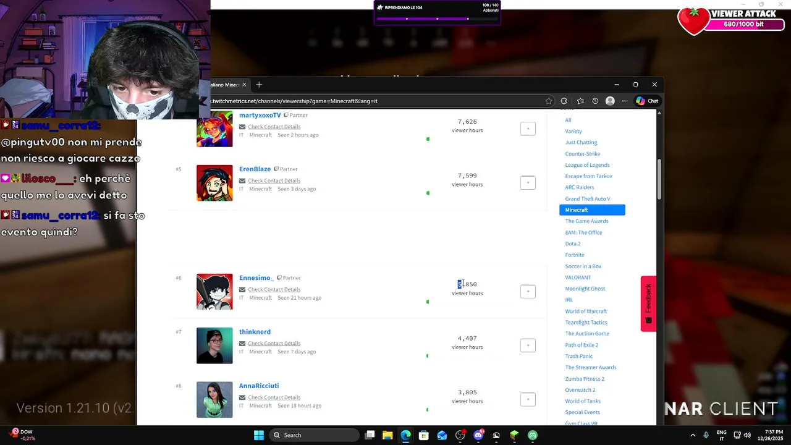The image size is (791, 445).
Task: Select Grand Theft Auto V filter
Action: click(587, 198)
